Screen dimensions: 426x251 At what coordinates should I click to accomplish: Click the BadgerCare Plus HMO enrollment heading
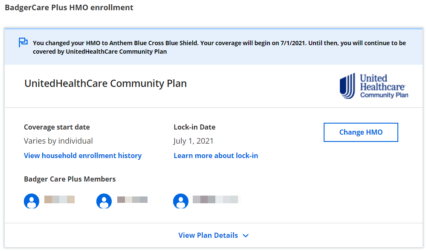tap(69, 8)
